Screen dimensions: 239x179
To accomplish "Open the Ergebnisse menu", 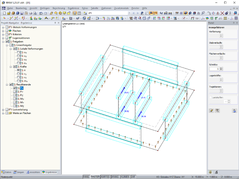I will pos(74,8).
